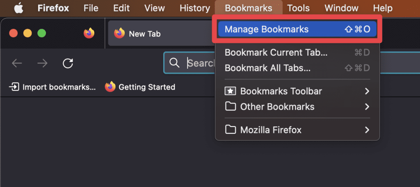Focus the search address field
Screen dimensions: 420x187
point(201,63)
